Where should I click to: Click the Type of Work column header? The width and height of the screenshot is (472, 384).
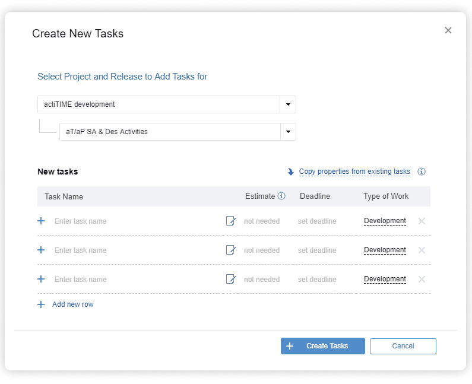coord(386,196)
